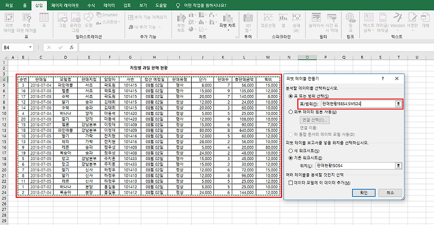Insert 꺾은선형 sparkline
The height and width of the screenshot is (225, 434).
coord(268,20)
